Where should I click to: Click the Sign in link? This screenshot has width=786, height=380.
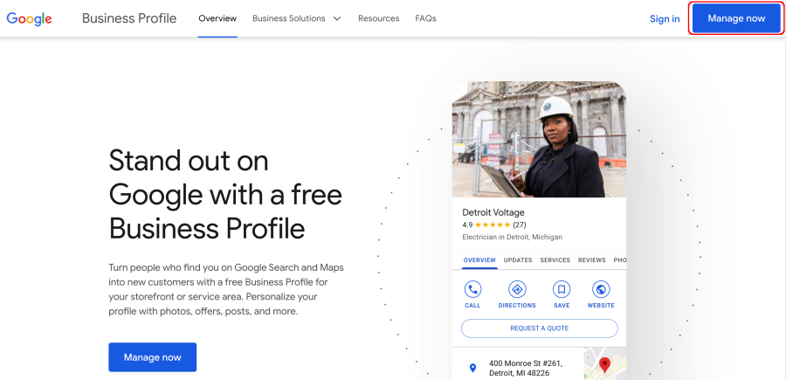[665, 18]
